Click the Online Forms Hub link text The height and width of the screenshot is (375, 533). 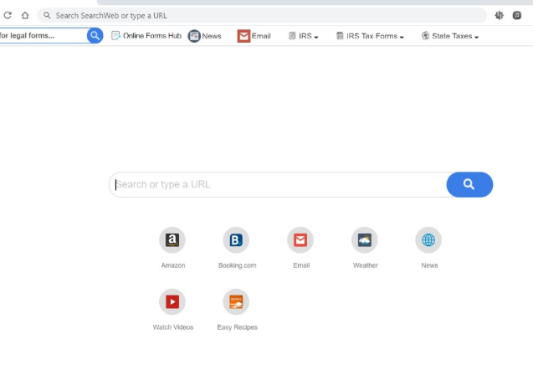tap(152, 36)
